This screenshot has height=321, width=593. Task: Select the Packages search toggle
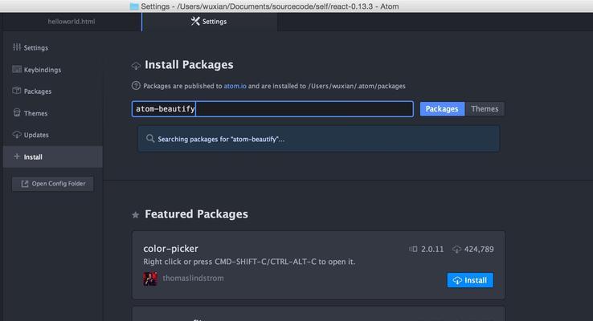point(442,109)
